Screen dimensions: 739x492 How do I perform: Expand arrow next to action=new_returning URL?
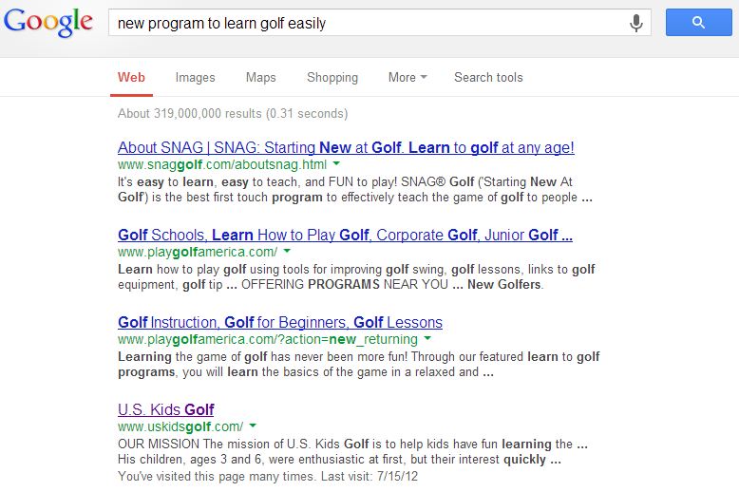pos(427,338)
